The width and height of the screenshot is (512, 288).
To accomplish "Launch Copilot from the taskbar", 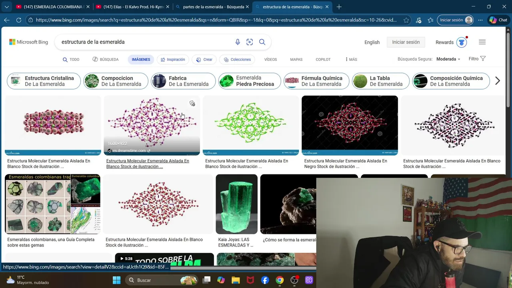I will 221,280.
